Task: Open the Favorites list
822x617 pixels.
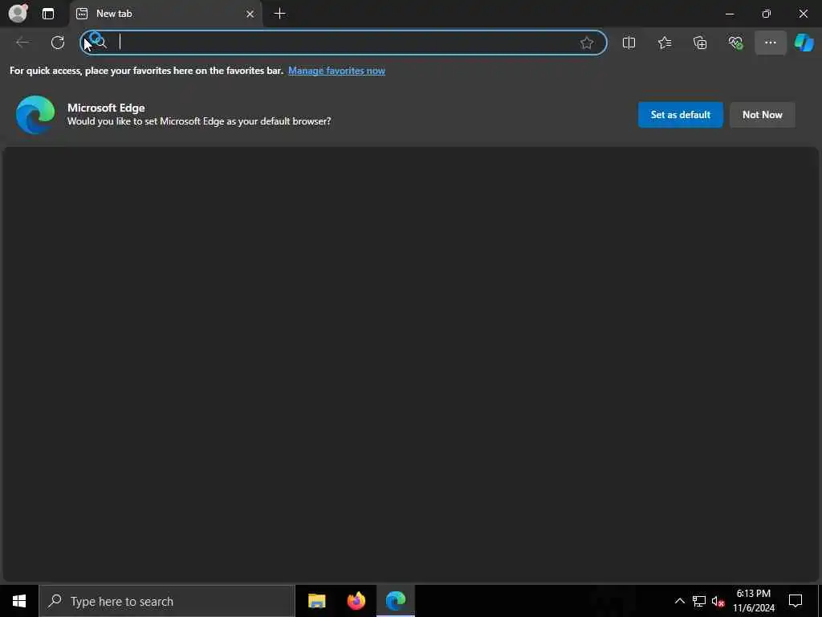Action: pos(665,43)
